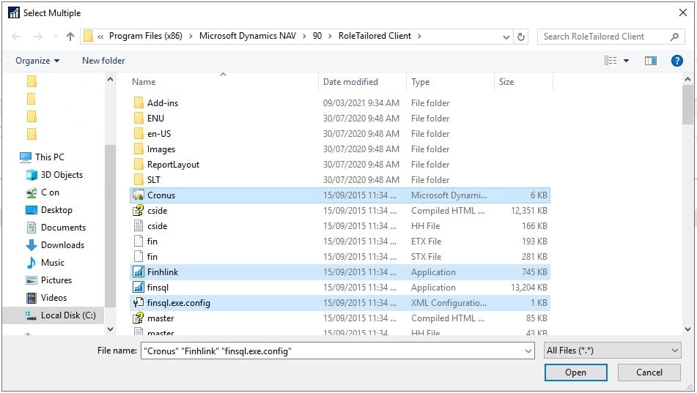Select the en-US folder icon
The height and width of the screenshot is (393, 697).
[139, 134]
